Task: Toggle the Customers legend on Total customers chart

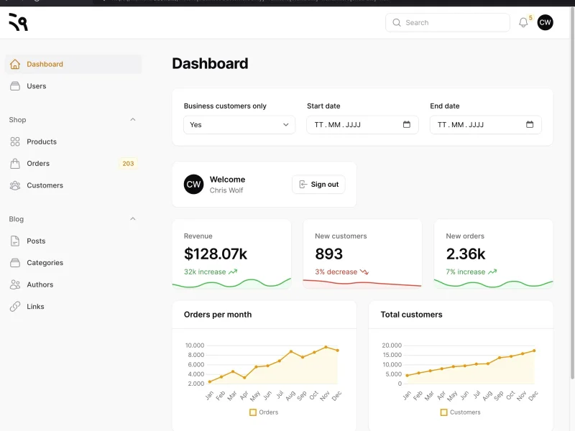Action: click(443, 412)
